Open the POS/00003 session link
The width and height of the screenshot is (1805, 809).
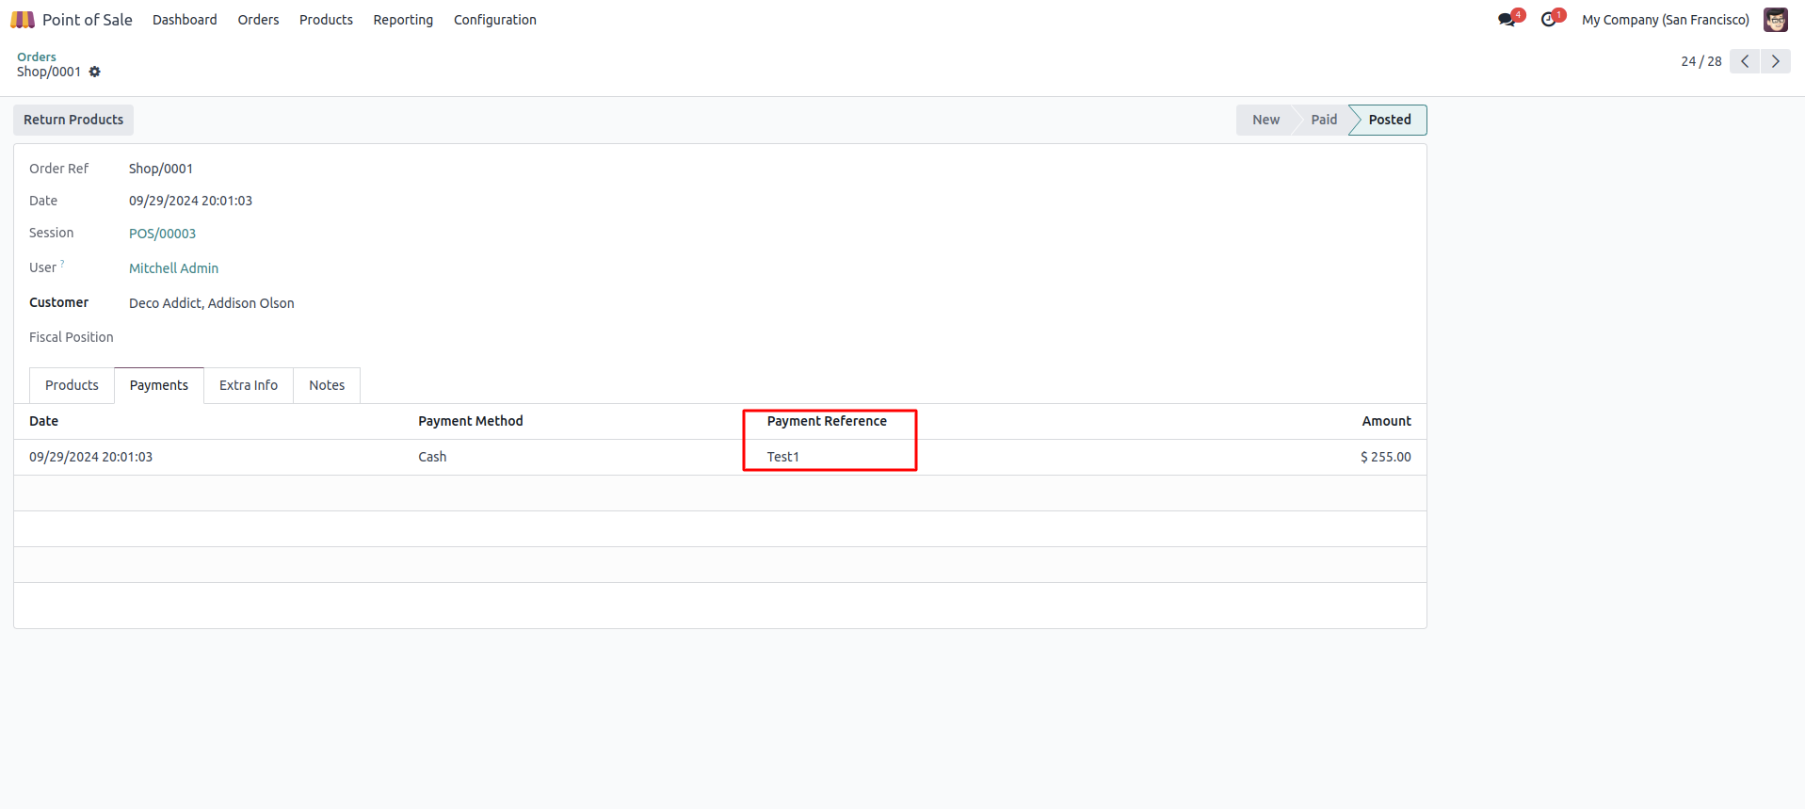click(163, 234)
